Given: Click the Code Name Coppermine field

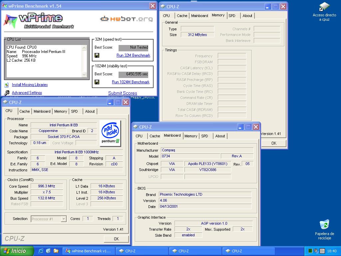Looking at the screenshot, I should pyautogui.click(x=48, y=131).
